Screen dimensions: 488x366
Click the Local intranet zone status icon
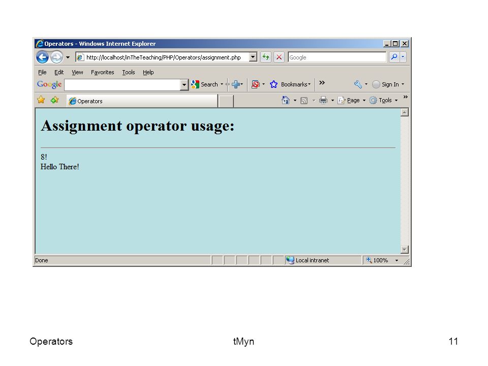point(290,260)
